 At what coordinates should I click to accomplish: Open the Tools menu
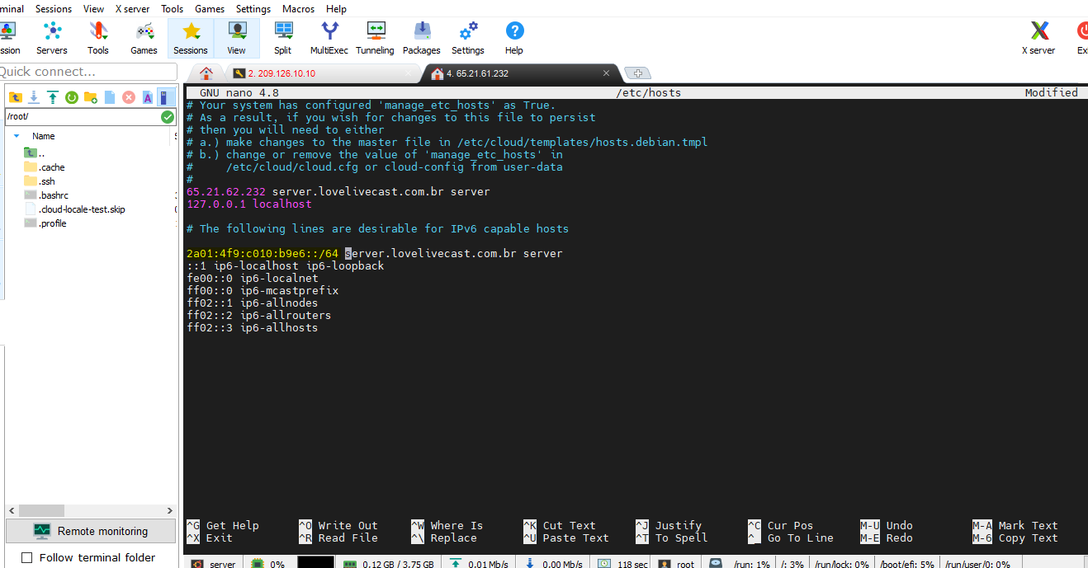click(x=173, y=9)
